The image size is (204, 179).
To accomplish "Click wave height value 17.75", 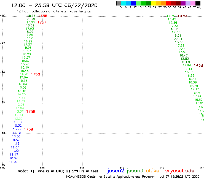I will pyautogui.click(x=171, y=16).
